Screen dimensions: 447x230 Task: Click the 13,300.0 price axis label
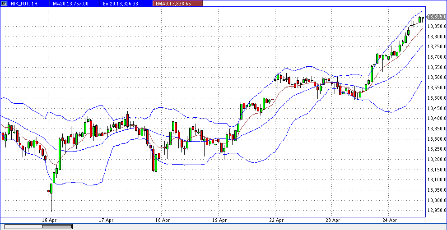point(438,139)
